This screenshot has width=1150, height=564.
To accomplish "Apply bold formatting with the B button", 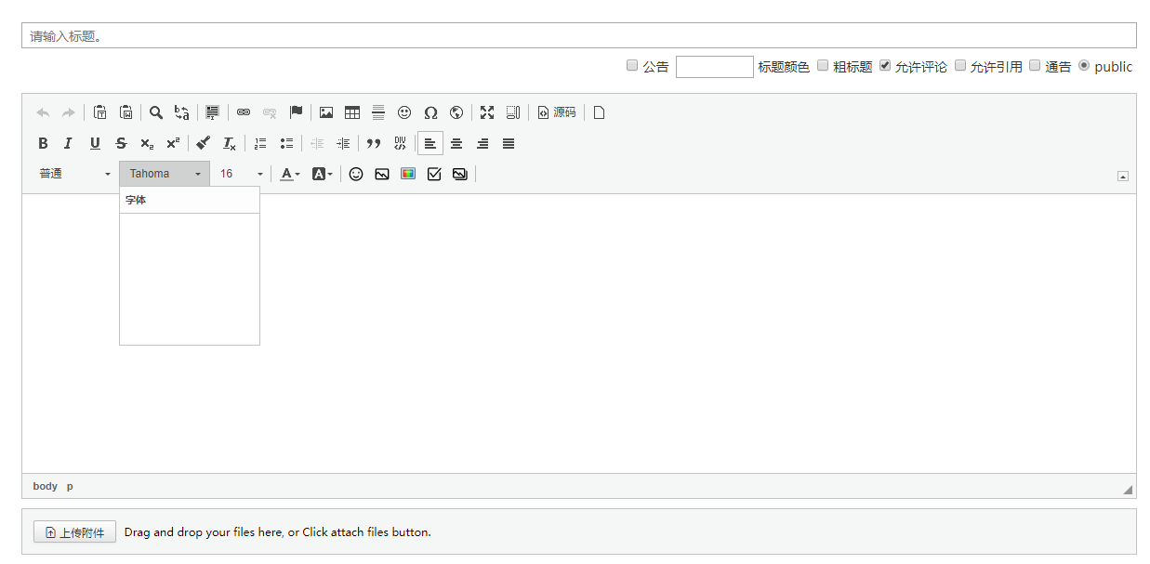I will [42, 143].
